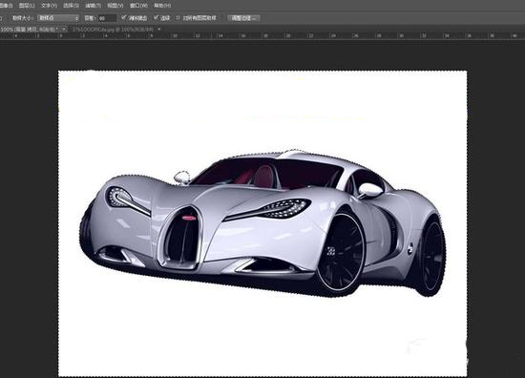Open the 选择(S) Select menu

click(71, 6)
